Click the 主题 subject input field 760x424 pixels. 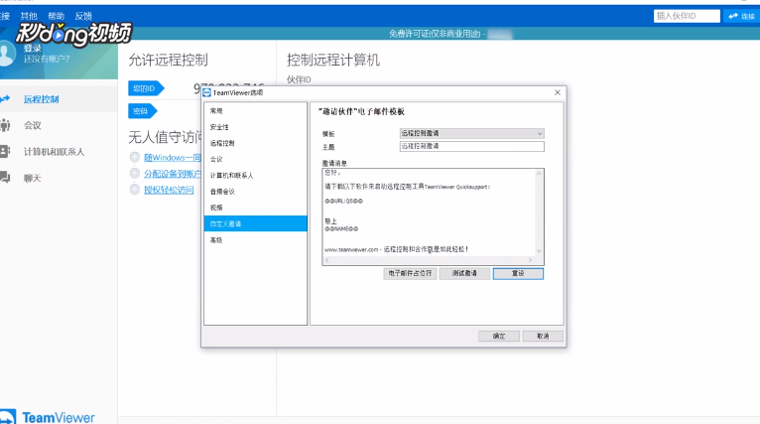pos(471,146)
